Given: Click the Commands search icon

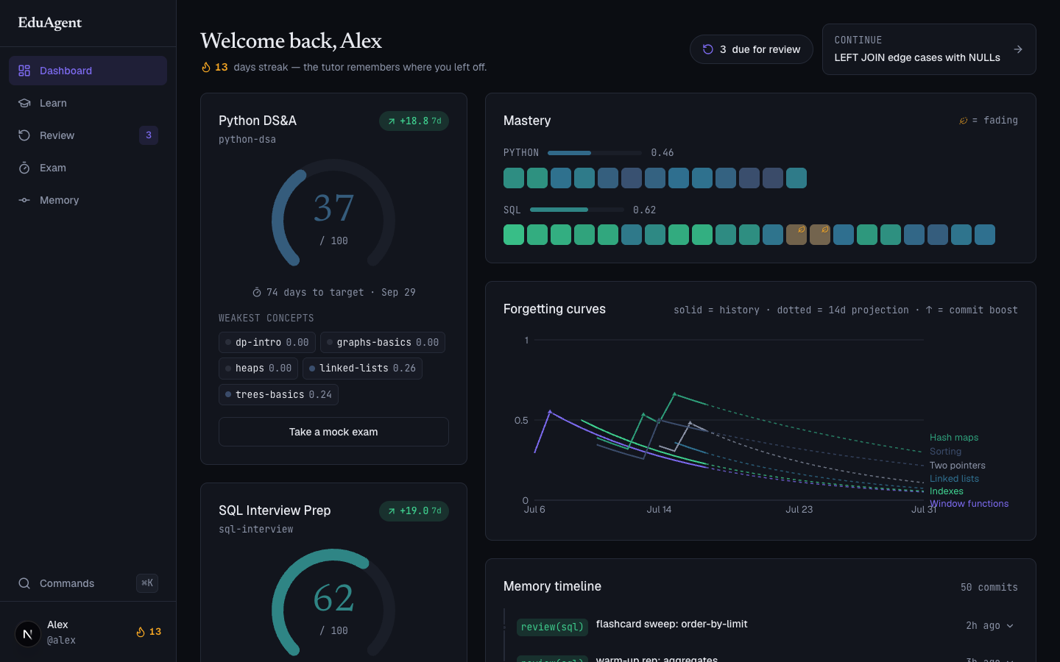Looking at the screenshot, I should [24, 583].
